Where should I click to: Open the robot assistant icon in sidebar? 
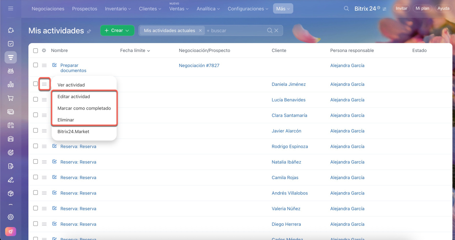[x=11, y=71]
